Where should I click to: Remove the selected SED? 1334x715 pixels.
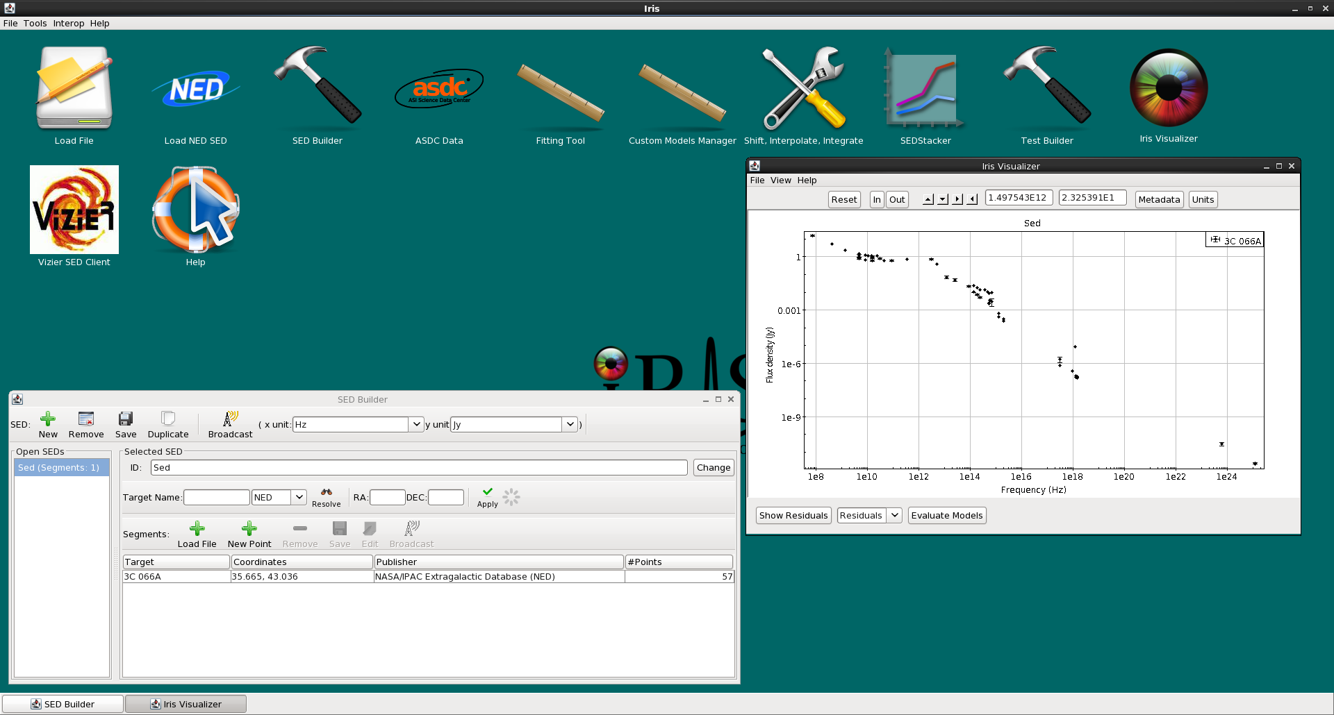point(86,425)
